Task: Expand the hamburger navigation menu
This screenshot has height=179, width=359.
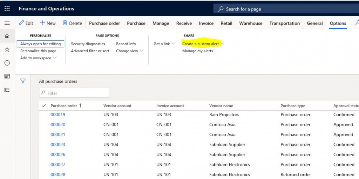Action: 7,23
